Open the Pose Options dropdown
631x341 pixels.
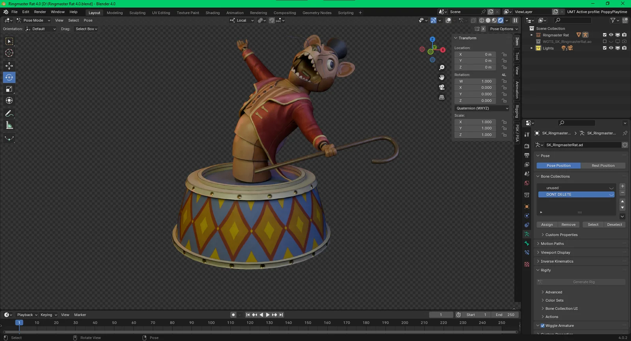coord(504,29)
